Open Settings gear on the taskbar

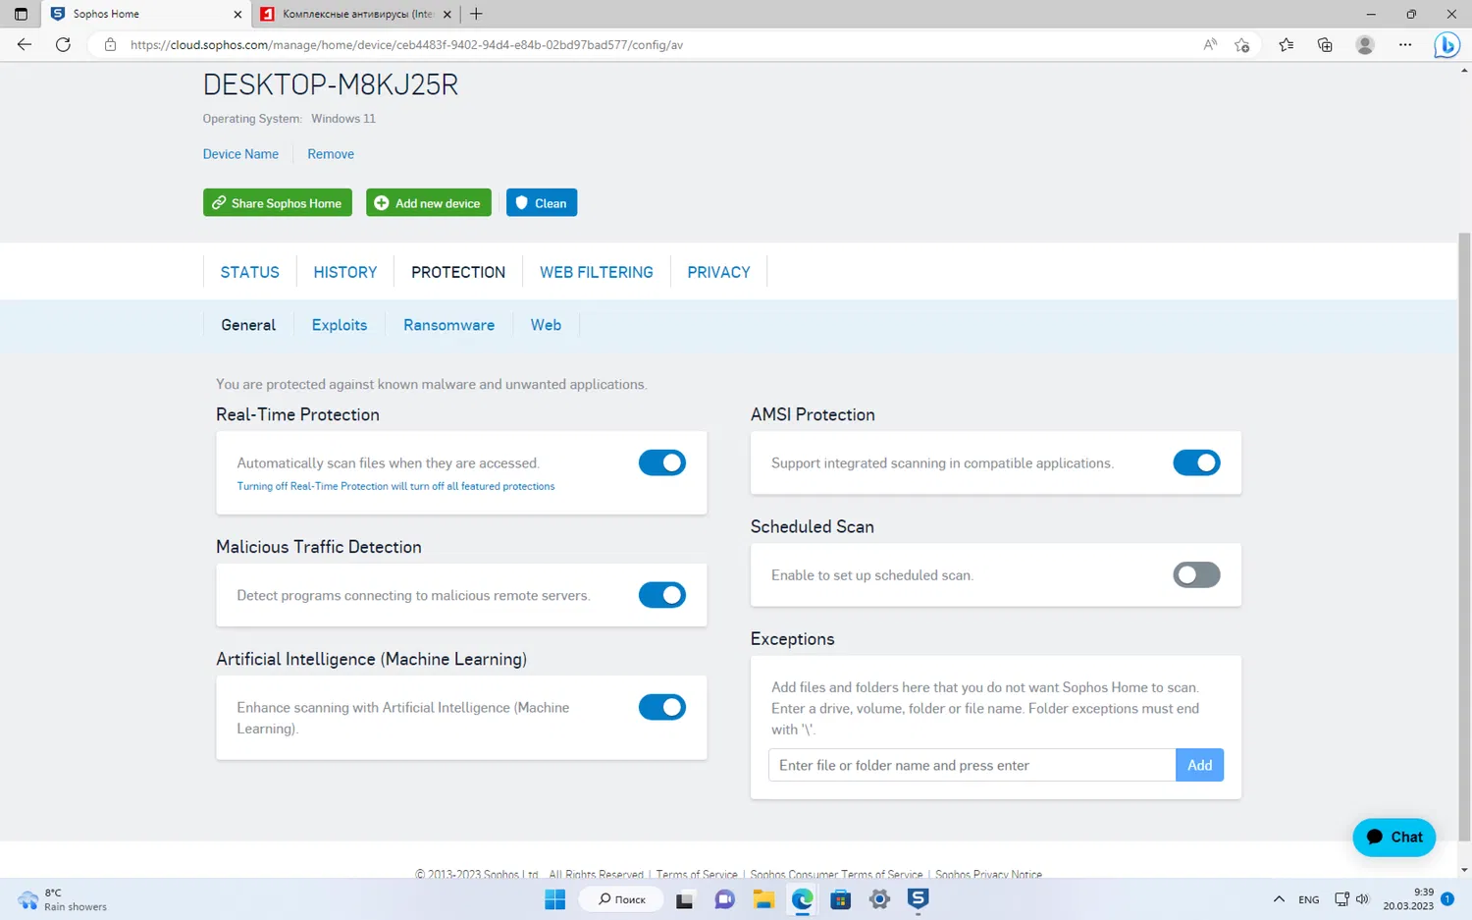(x=879, y=899)
